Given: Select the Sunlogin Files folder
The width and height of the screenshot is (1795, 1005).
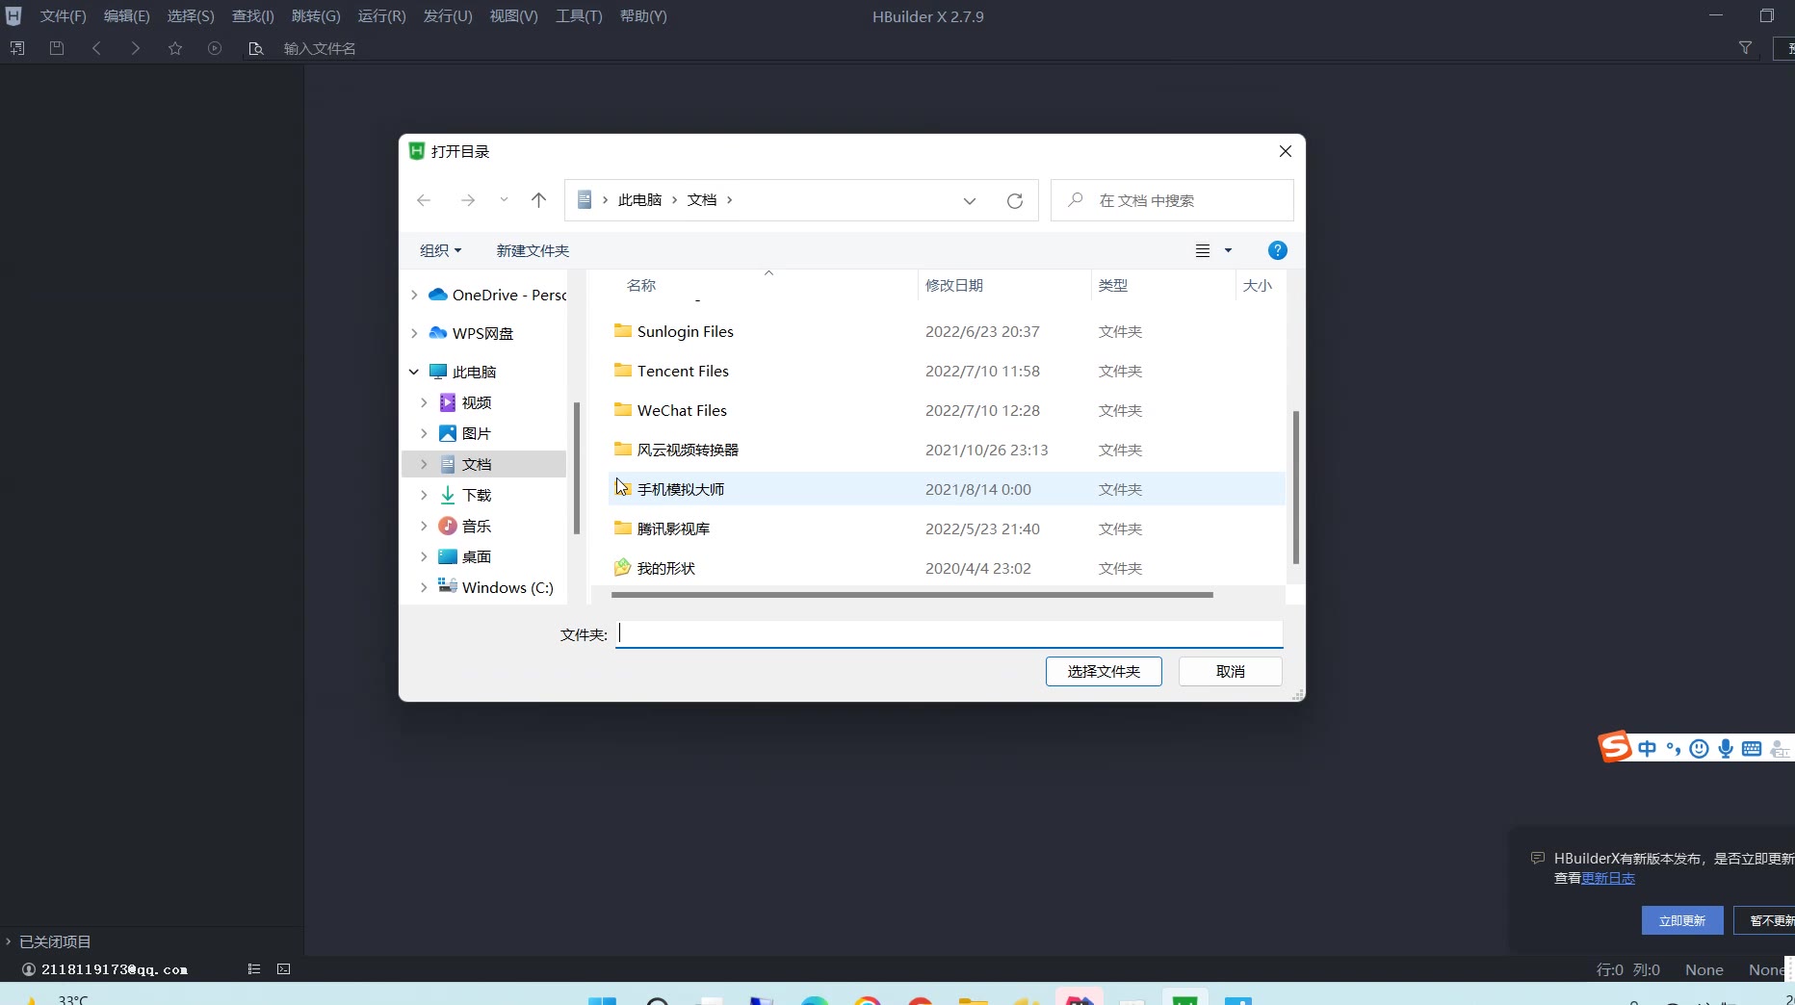Looking at the screenshot, I should click(948, 331).
